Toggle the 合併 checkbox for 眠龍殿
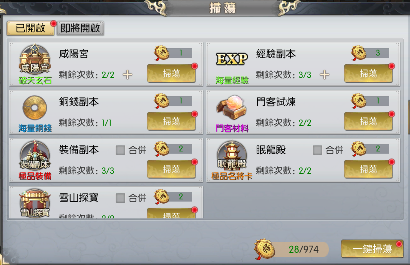 point(318,150)
